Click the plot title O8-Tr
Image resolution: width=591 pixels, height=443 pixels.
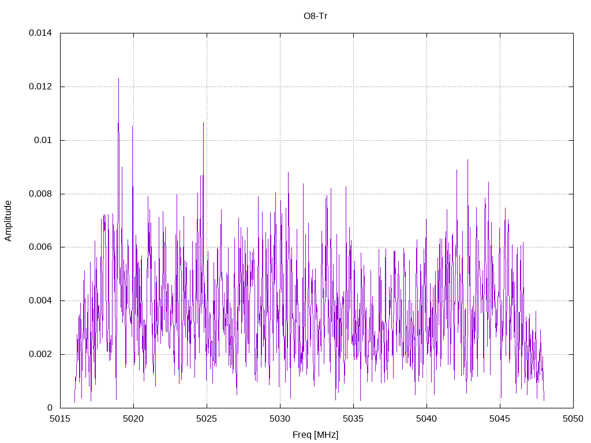point(316,16)
